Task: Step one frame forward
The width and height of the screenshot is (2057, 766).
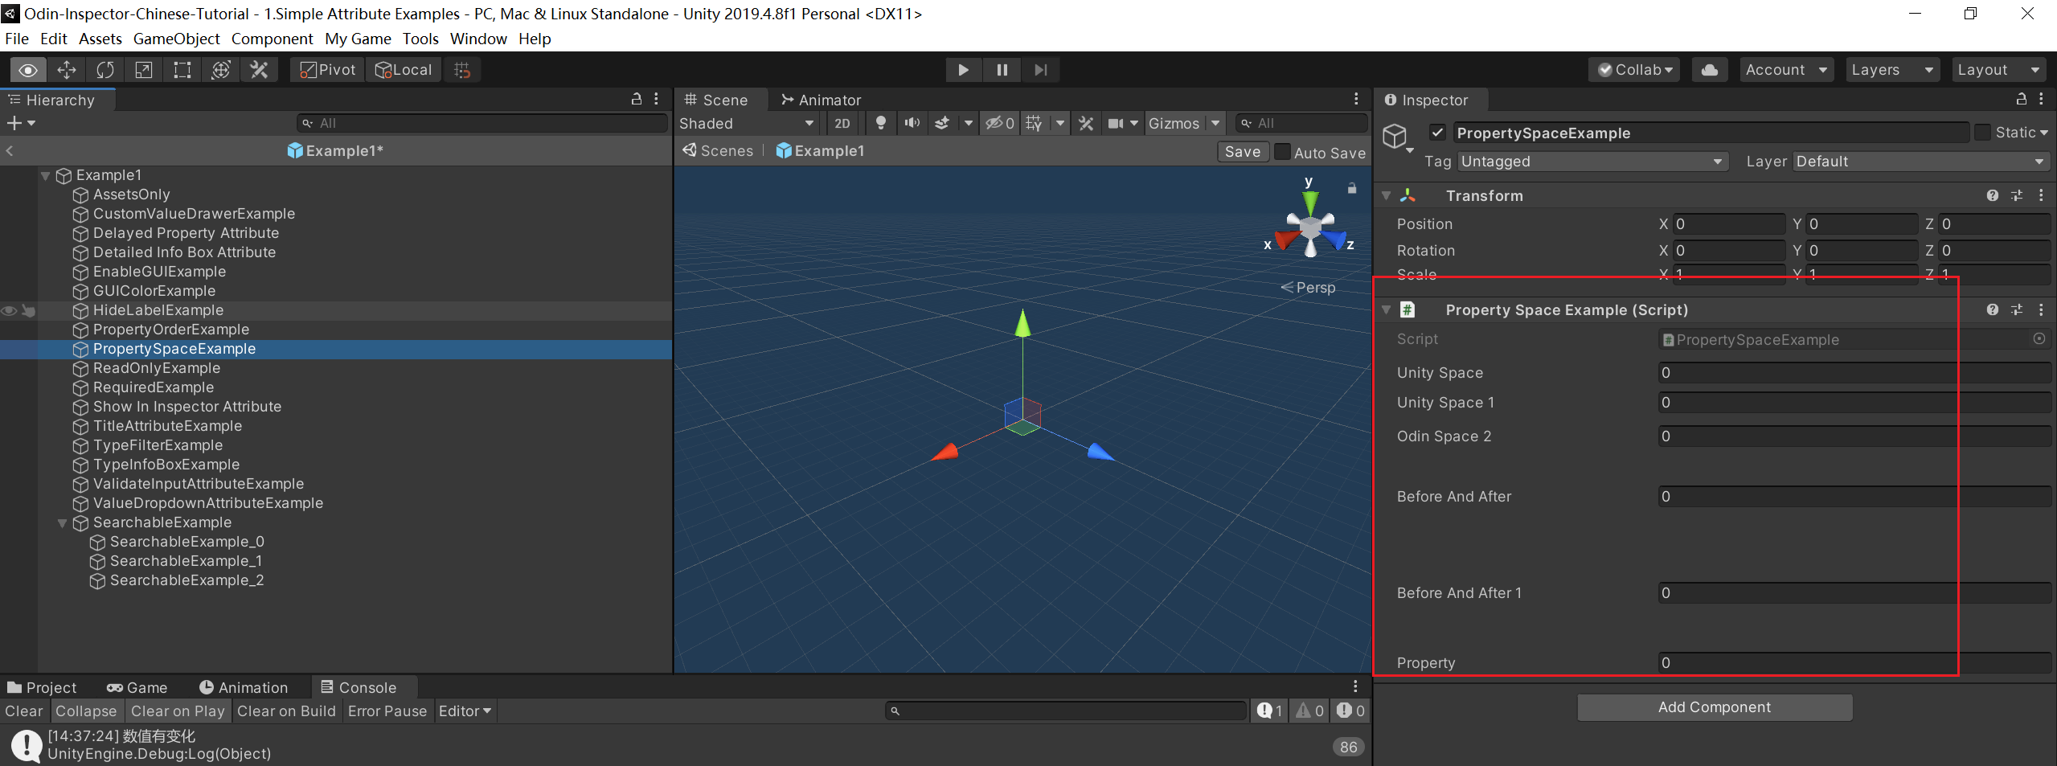Action: (x=1040, y=70)
